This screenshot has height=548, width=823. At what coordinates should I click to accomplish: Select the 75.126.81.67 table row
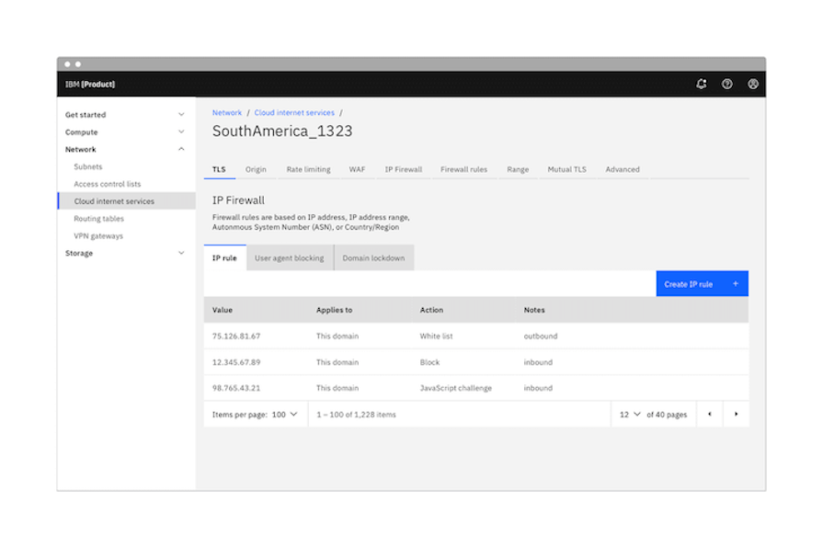pyautogui.click(x=475, y=337)
